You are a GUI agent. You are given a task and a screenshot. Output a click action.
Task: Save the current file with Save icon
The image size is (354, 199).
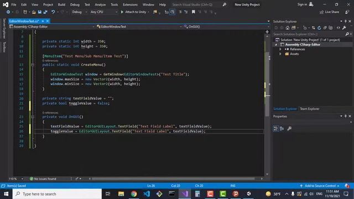click(39, 12)
